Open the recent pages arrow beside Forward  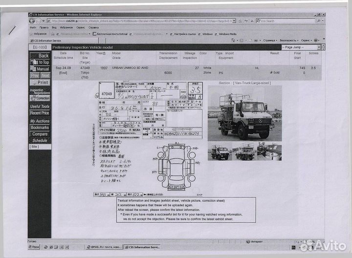[x=44, y=21]
